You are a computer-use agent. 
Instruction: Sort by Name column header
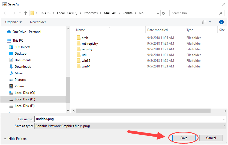tap(80, 30)
